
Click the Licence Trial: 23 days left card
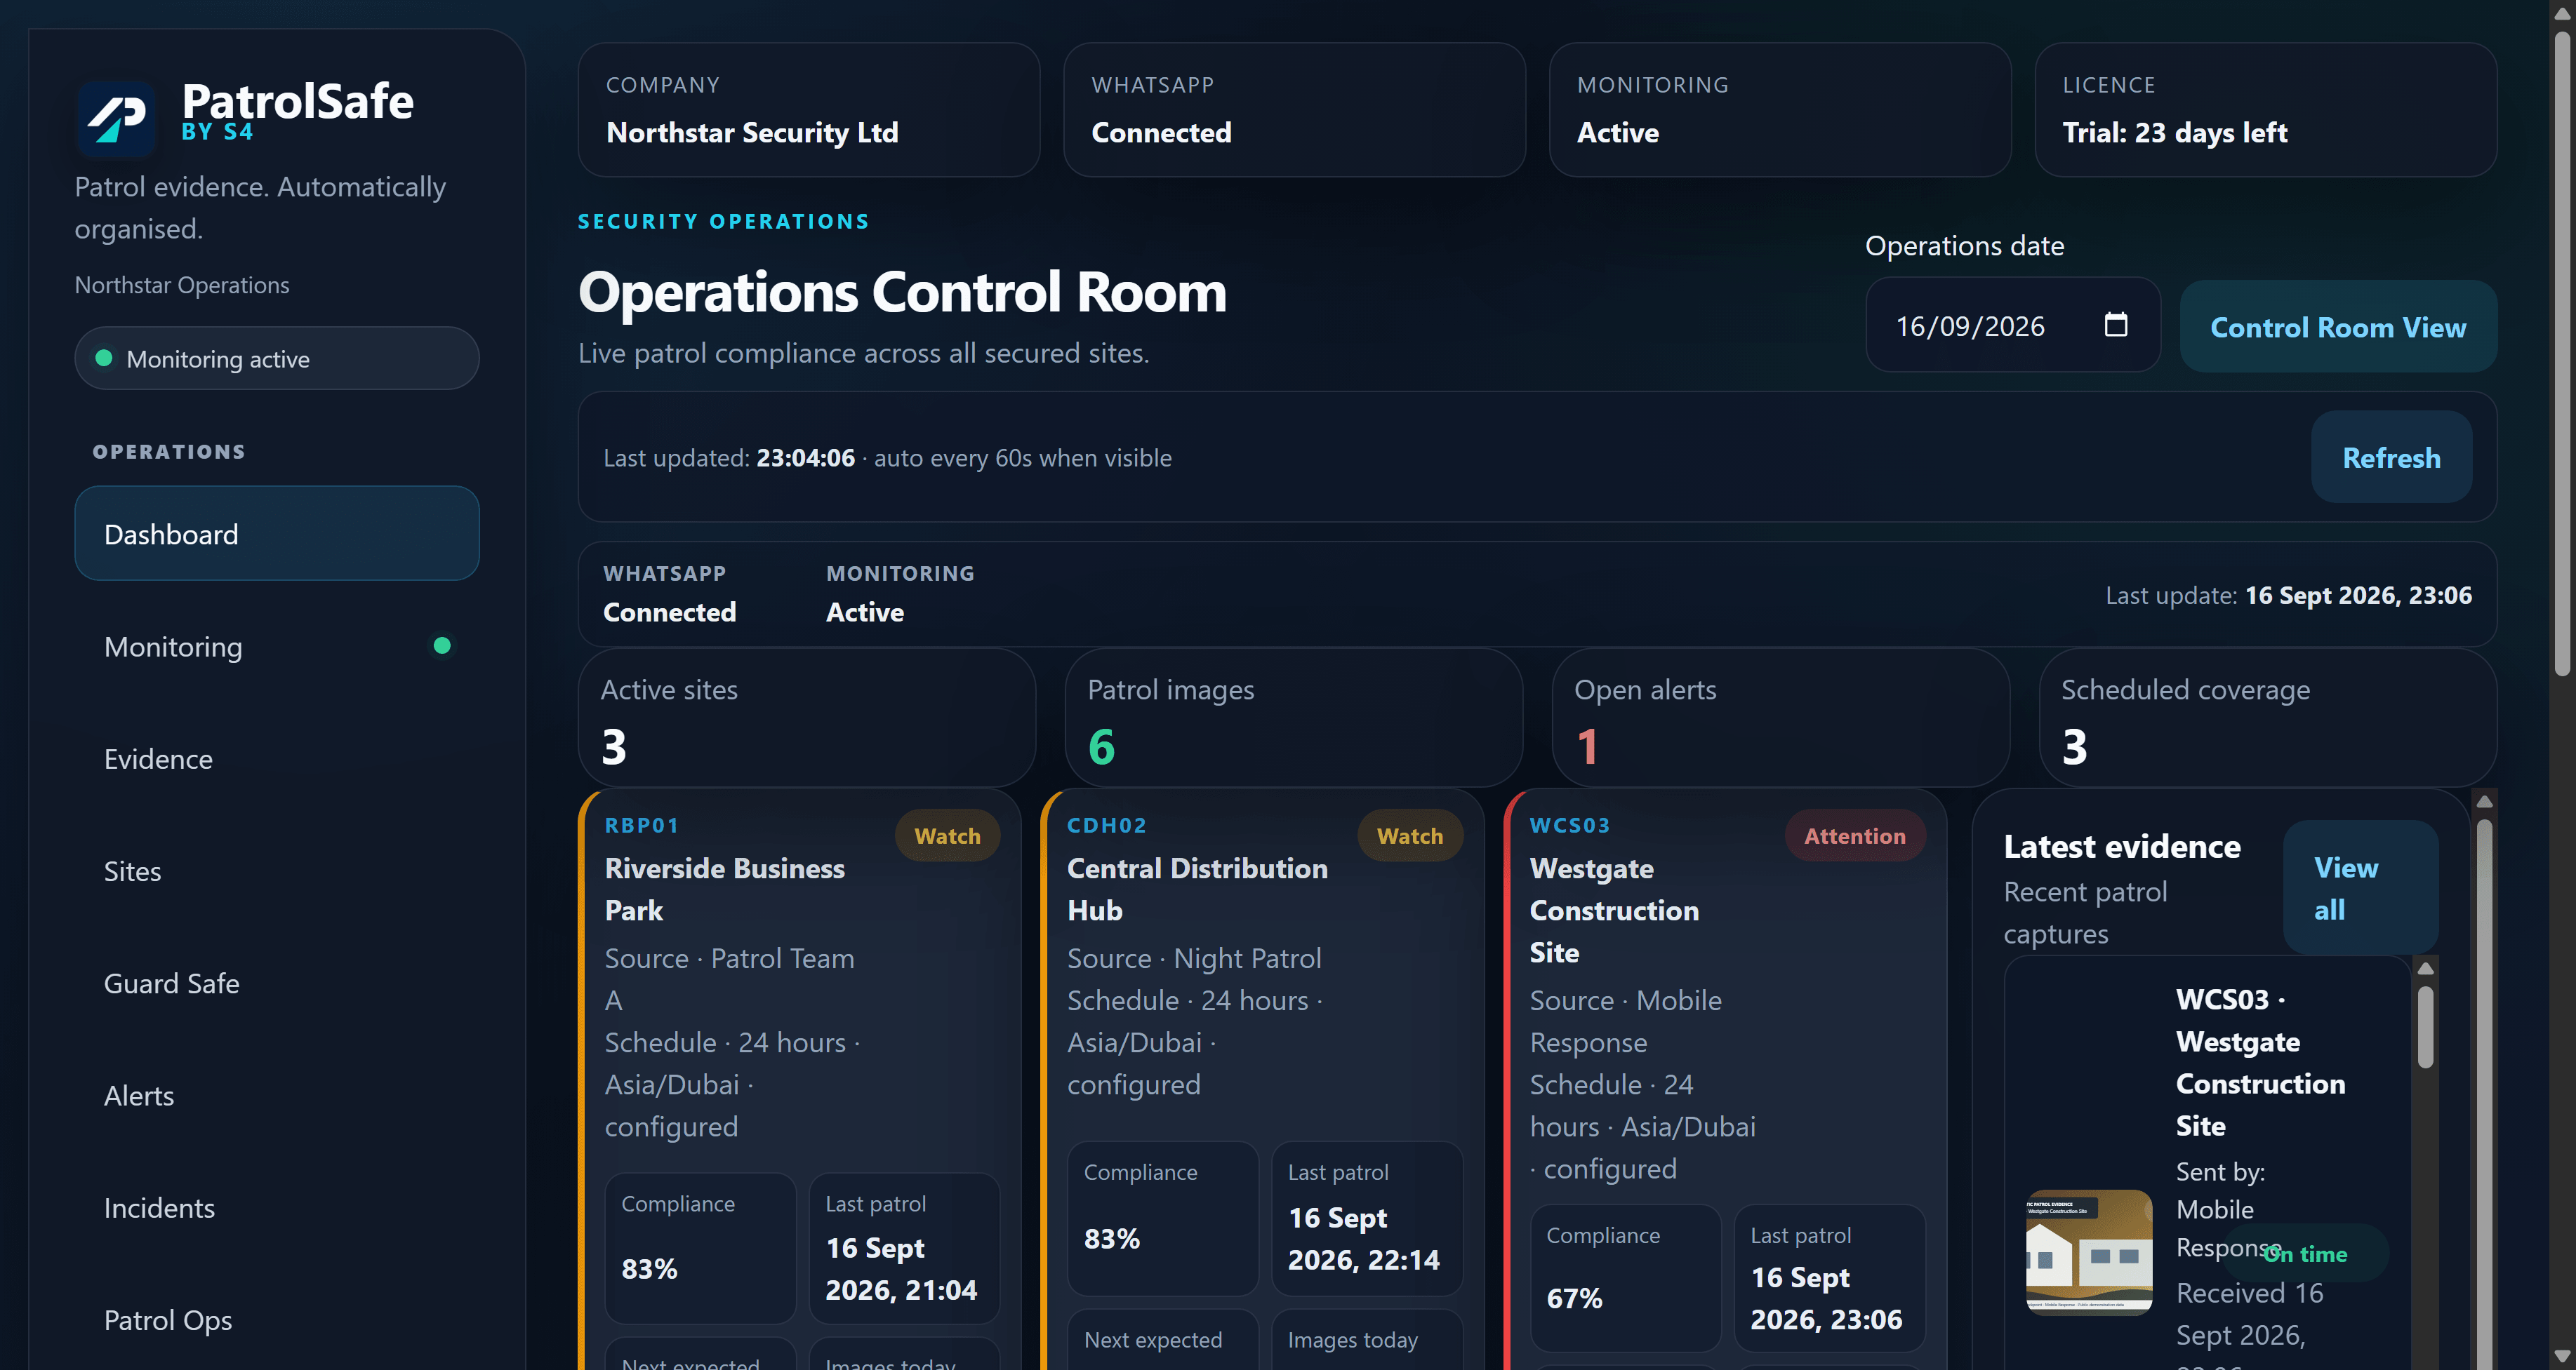2266,110
